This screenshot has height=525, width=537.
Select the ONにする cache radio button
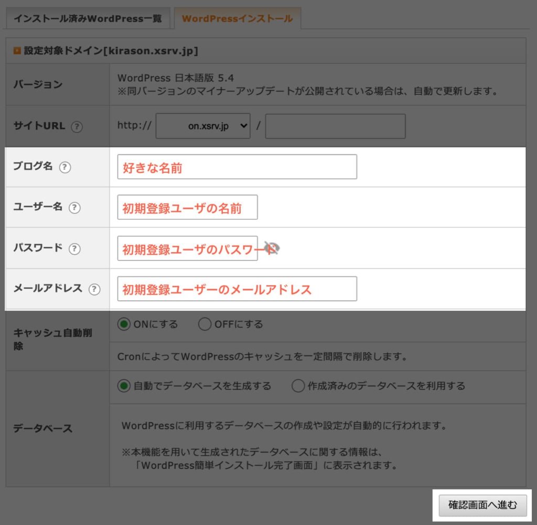click(124, 324)
